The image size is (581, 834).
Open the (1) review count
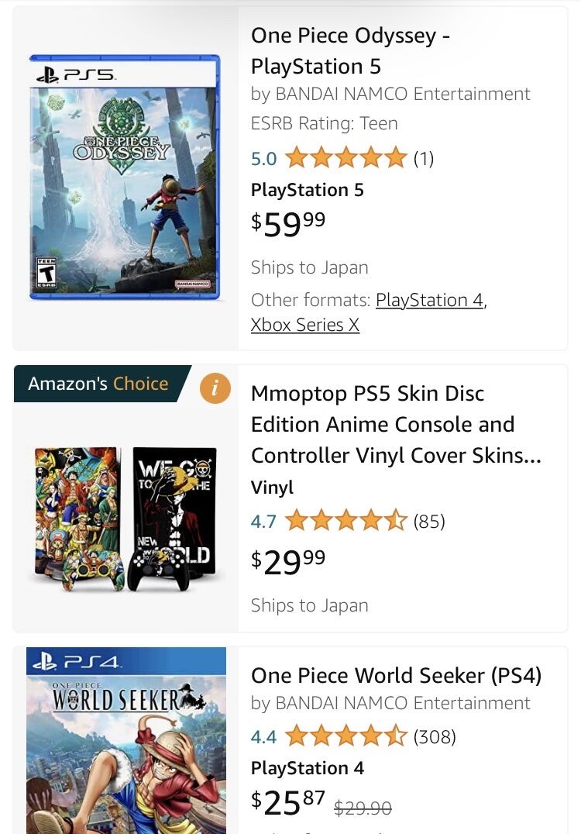point(424,159)
